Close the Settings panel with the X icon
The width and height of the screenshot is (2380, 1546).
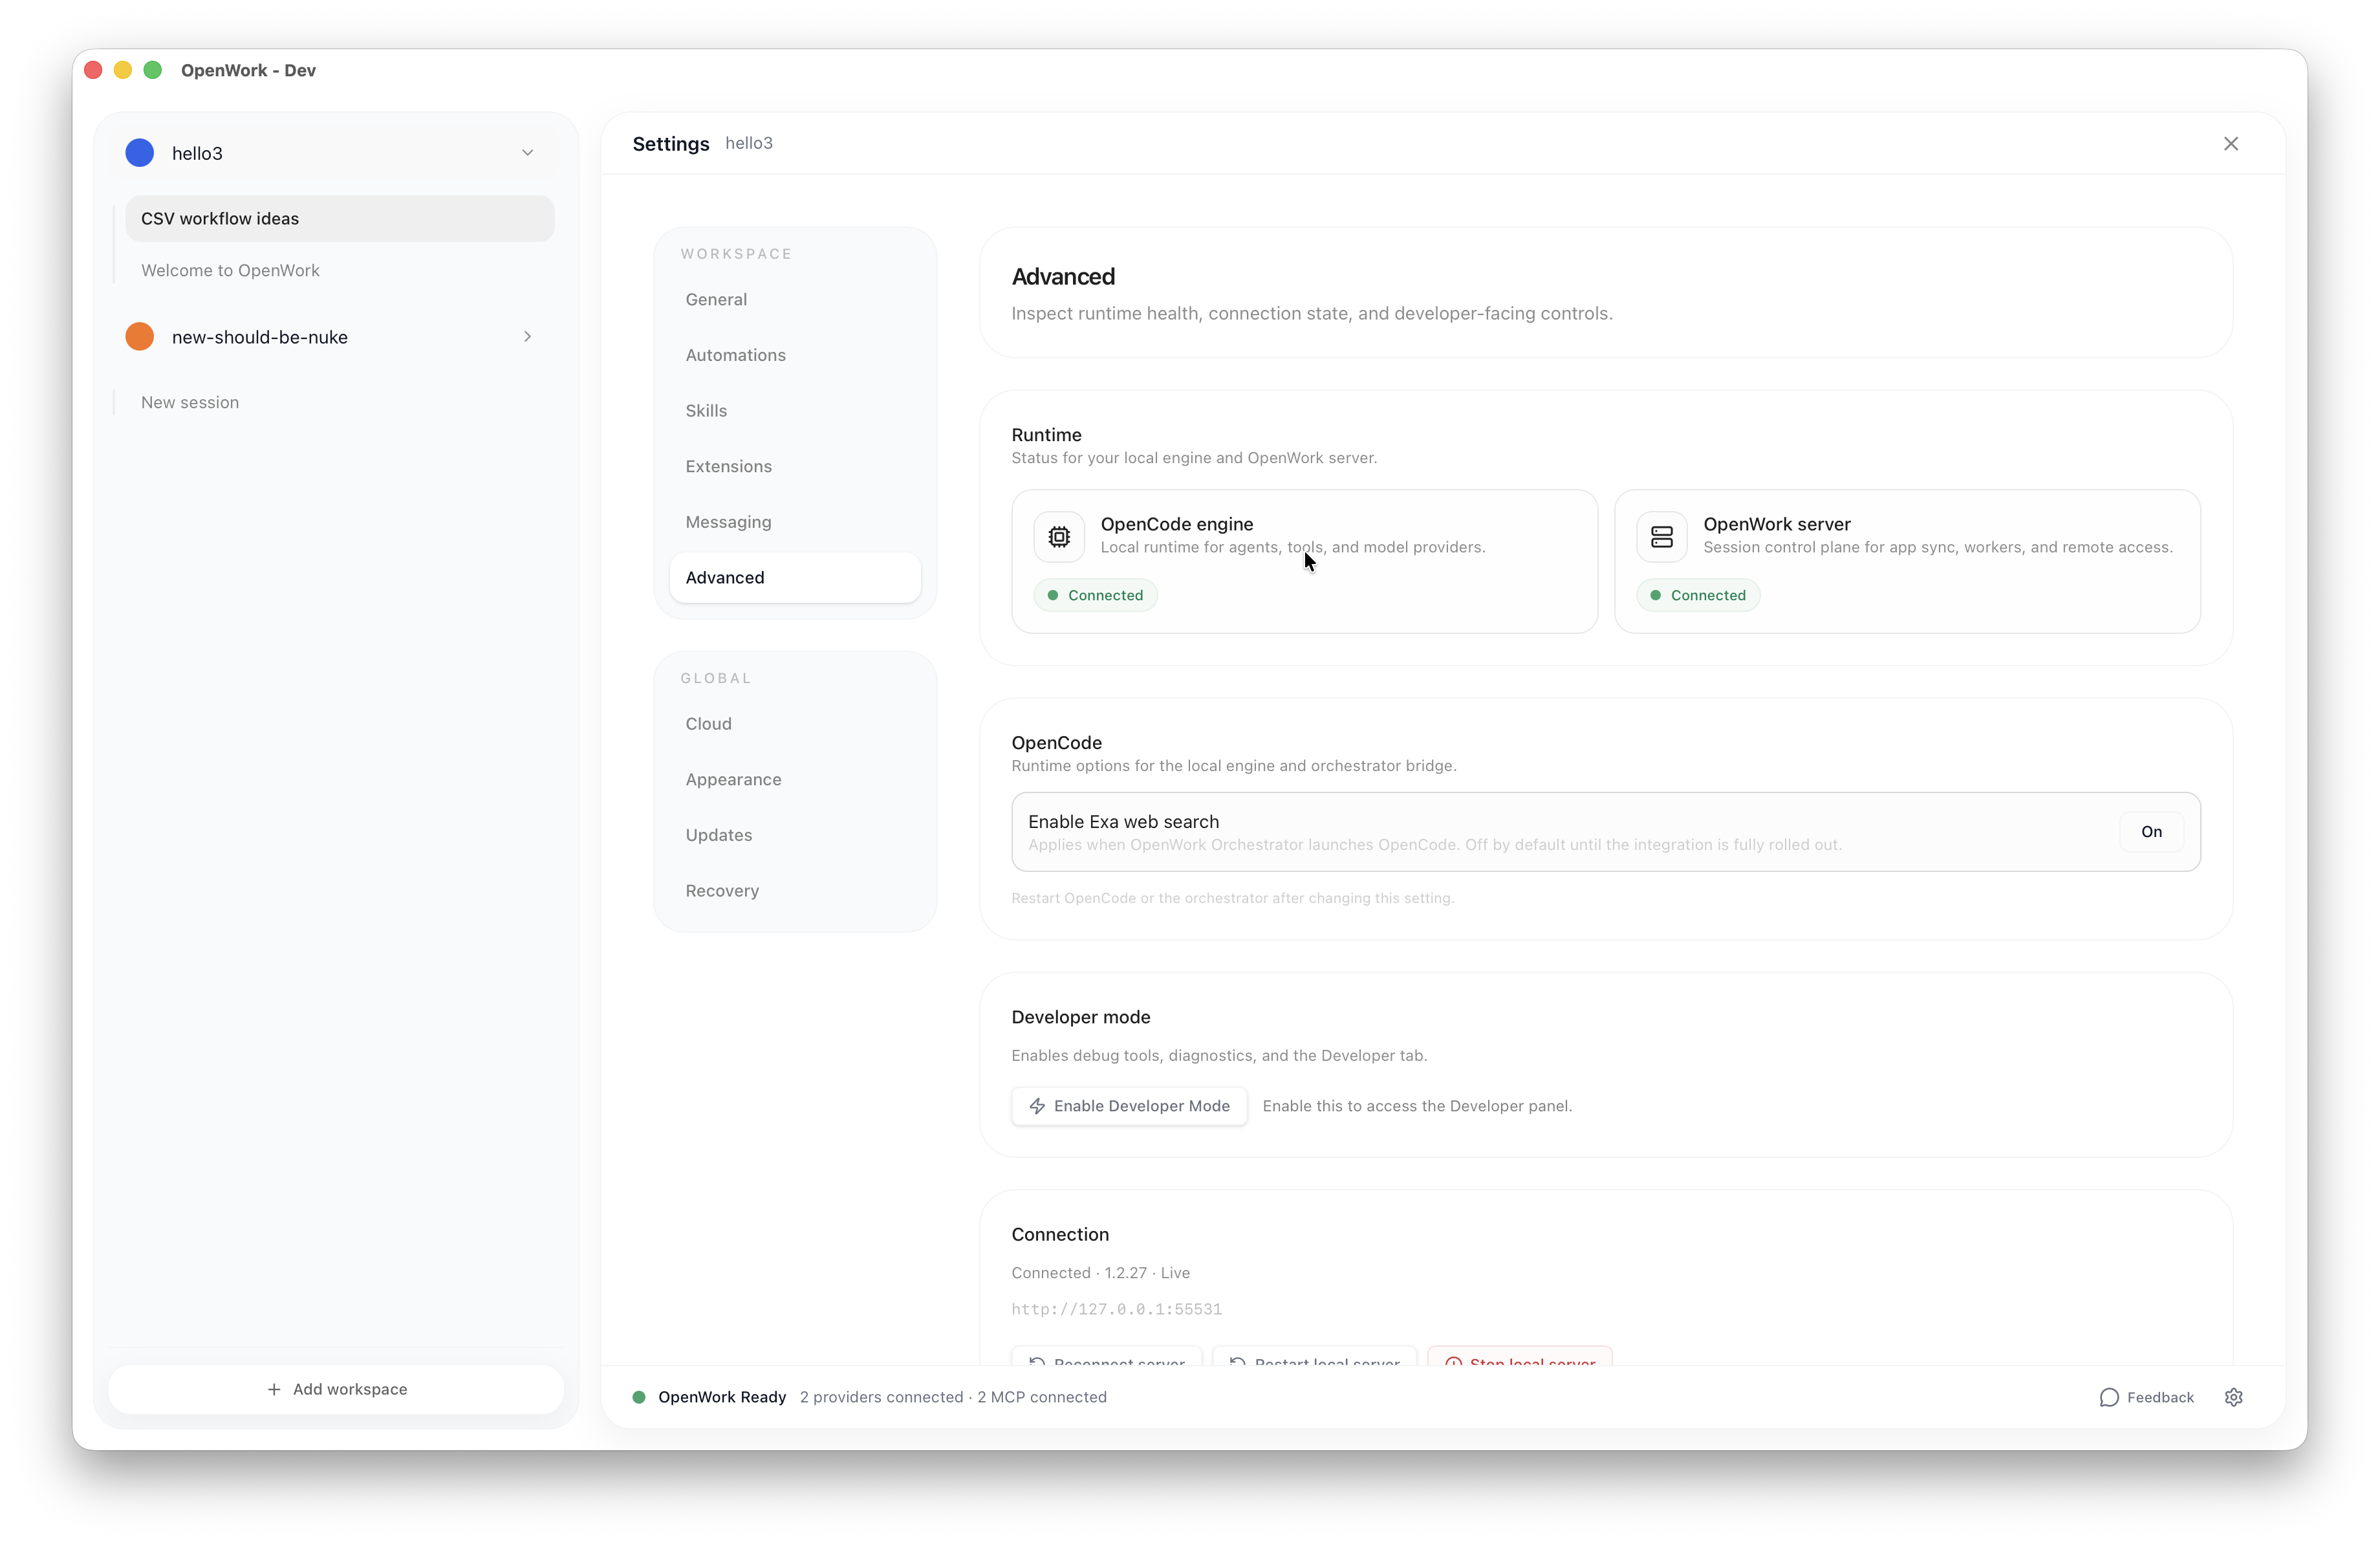2231,143
